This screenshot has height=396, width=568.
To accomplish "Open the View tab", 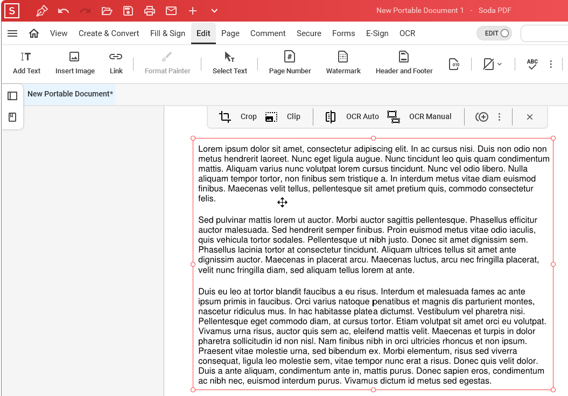I will [x=59, y=33].
